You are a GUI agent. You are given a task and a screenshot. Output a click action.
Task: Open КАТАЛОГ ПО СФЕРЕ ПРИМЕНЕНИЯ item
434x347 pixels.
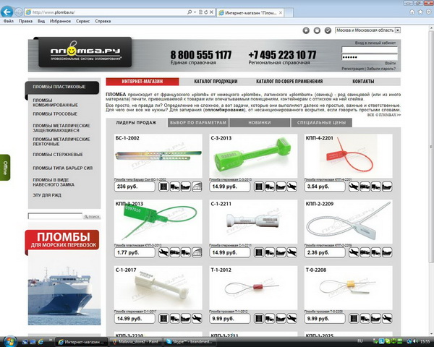(289, 82)
